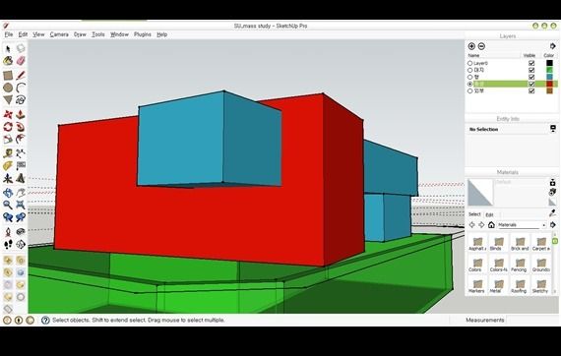This screenshot has height=356, width=561.
Task: Open Layer0 black color swatch
Action: pyautogui.click(x=549, y=63)
